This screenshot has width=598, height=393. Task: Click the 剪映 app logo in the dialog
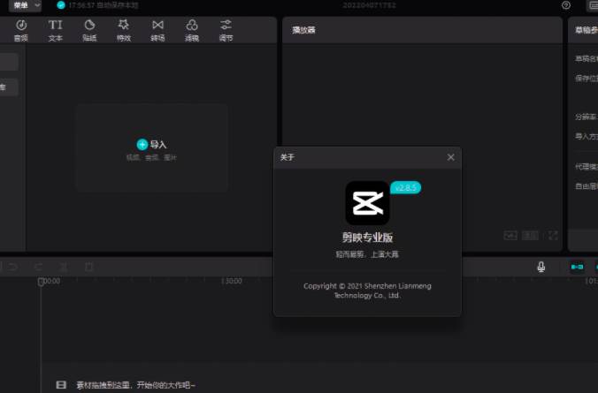(368, 203)
